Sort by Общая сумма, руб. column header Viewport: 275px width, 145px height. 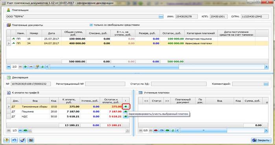click(74, 33)
